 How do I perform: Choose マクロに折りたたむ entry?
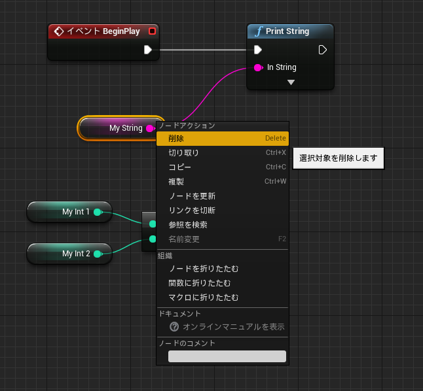pos(223,297)
